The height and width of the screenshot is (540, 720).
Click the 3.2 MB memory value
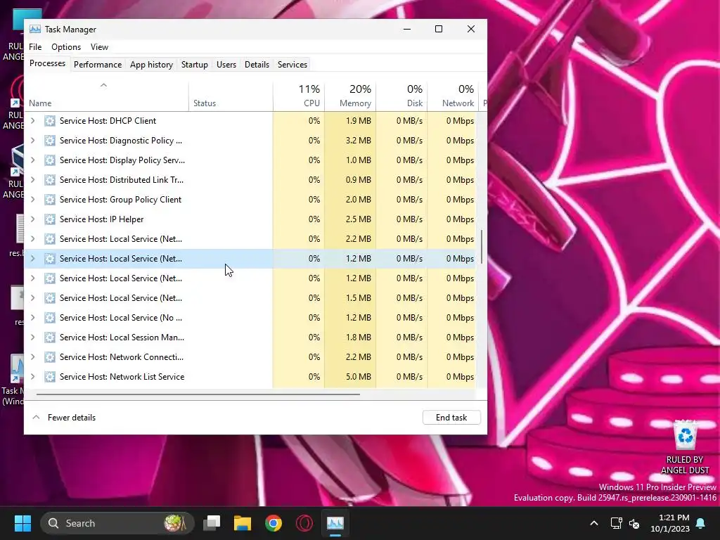[x=358, y=141]
